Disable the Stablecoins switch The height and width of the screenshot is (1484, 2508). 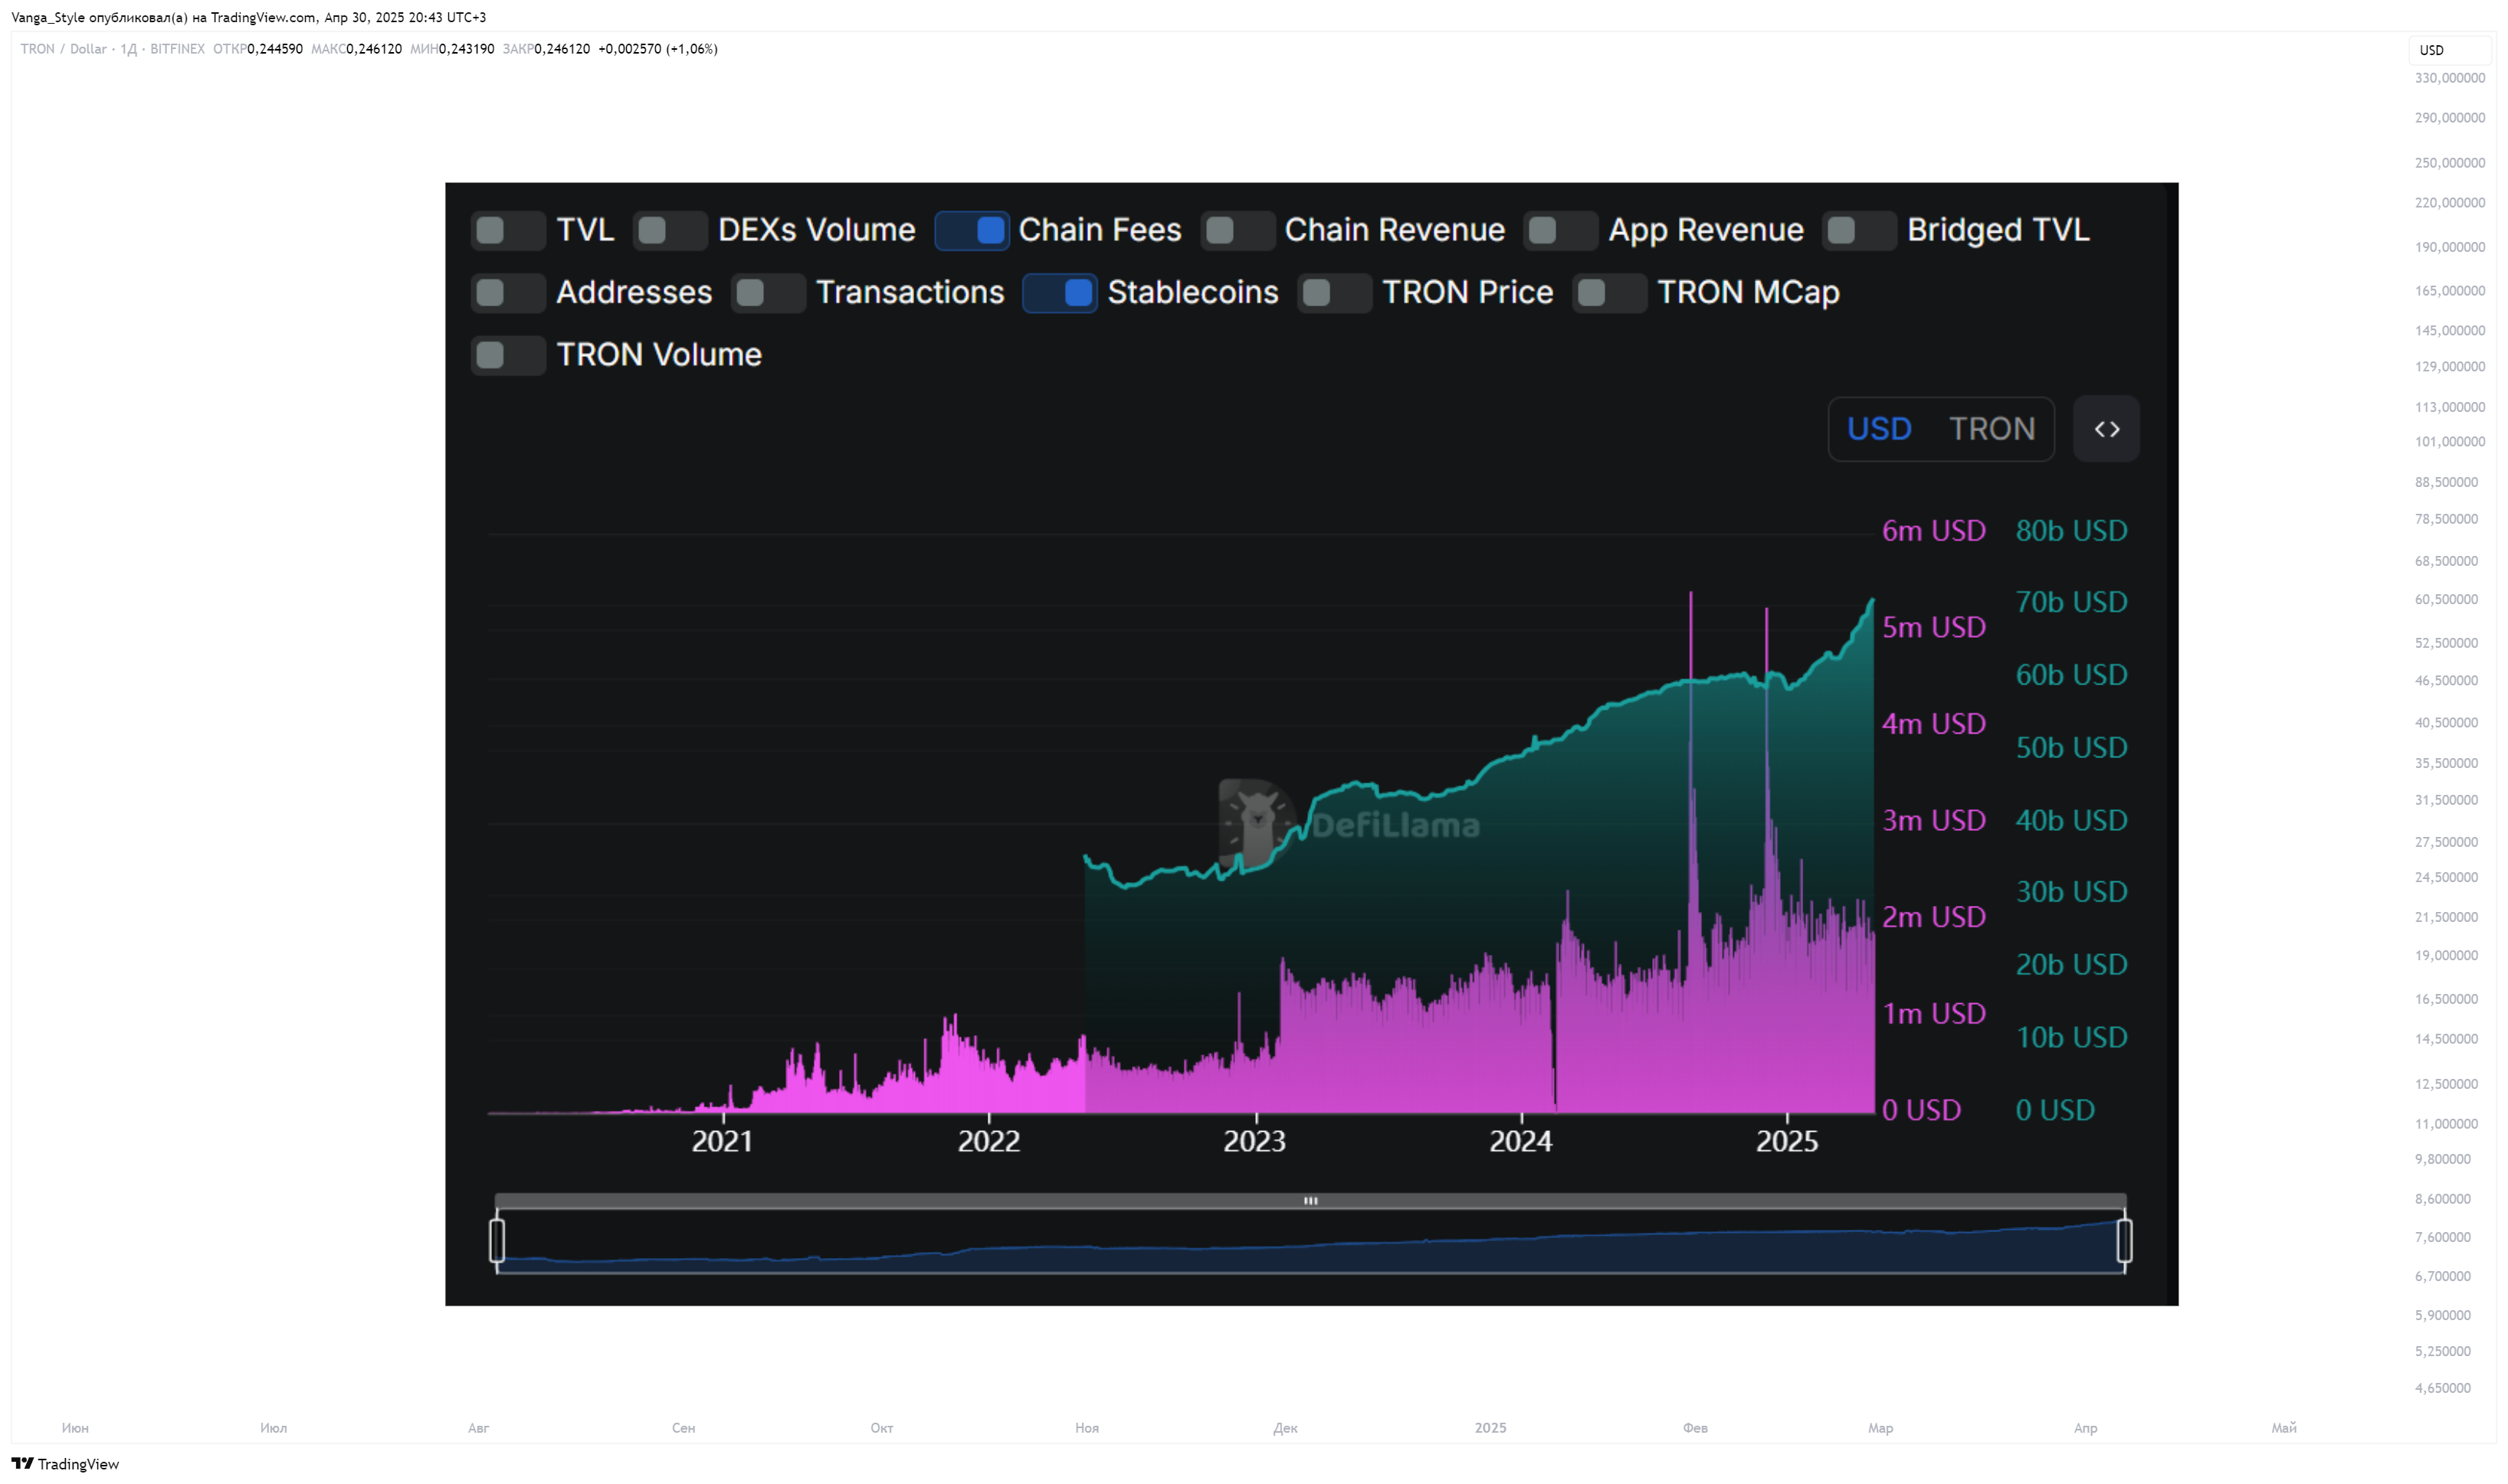(x=1060, y=293)
